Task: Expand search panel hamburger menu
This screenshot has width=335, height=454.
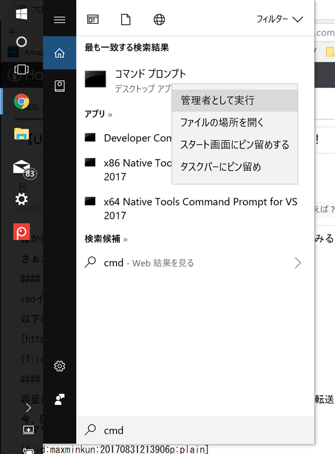Action: 60,20
